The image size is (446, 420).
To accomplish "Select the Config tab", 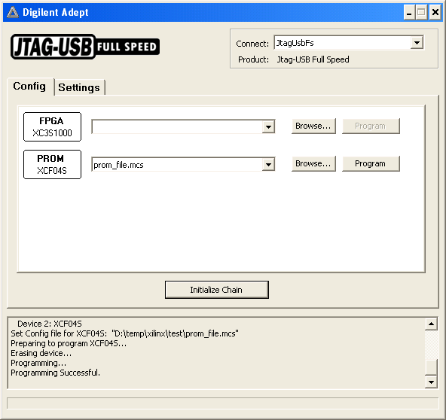I will click(x=29, y=86).
